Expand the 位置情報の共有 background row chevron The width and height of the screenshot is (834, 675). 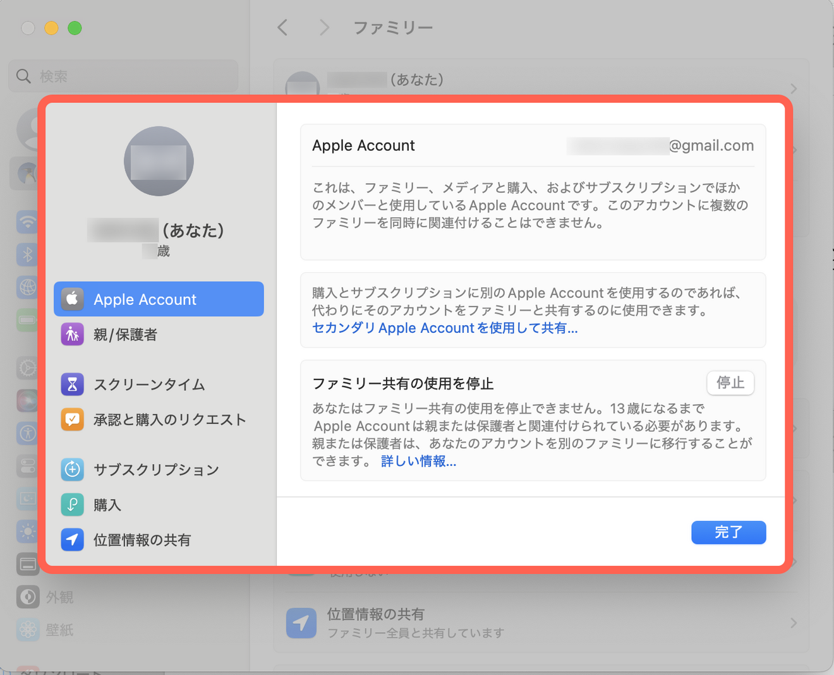(794, 623)
